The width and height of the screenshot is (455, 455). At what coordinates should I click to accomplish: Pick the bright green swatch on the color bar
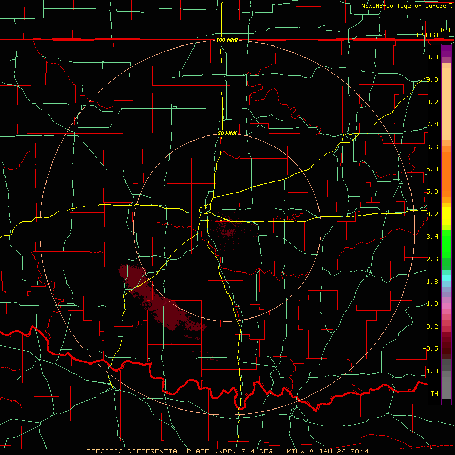pos(446,245)
